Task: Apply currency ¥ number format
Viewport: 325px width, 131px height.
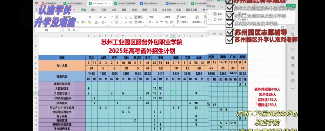Action: pyautogui.click(x=150, y=22)
